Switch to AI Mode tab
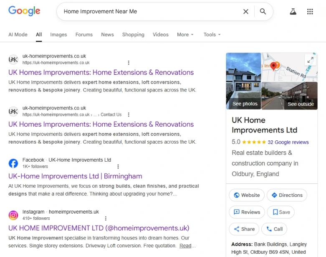Image resolution: width=326 pixels, height=257 pixels. tap(18, 35)
